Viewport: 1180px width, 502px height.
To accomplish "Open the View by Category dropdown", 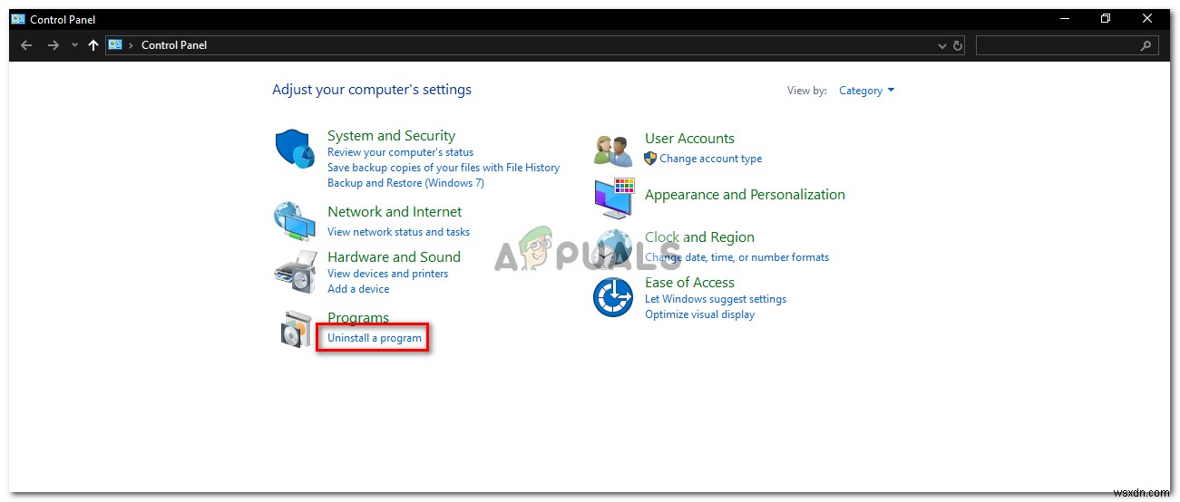I will (x=866, y=91).
